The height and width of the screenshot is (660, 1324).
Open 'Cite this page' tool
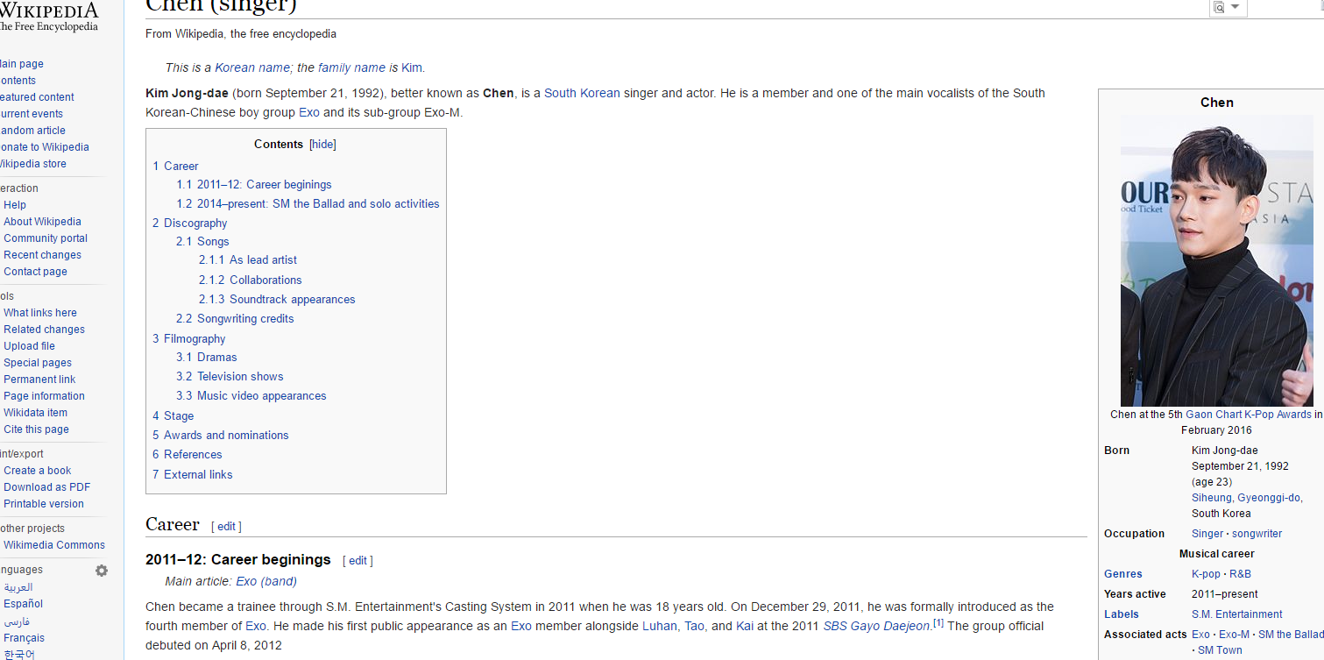point(35,429)
